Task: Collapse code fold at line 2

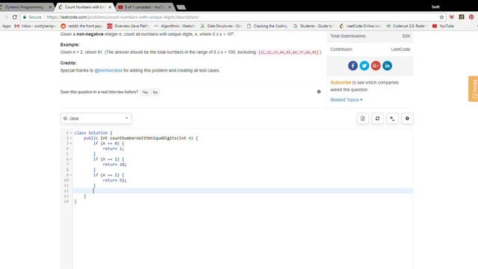Action: pos(71,138)
